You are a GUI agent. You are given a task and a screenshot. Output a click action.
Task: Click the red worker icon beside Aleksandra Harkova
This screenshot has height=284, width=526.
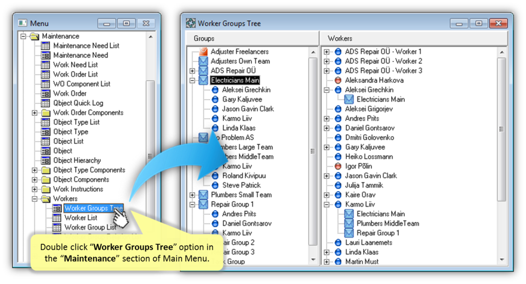click(338, 80)
